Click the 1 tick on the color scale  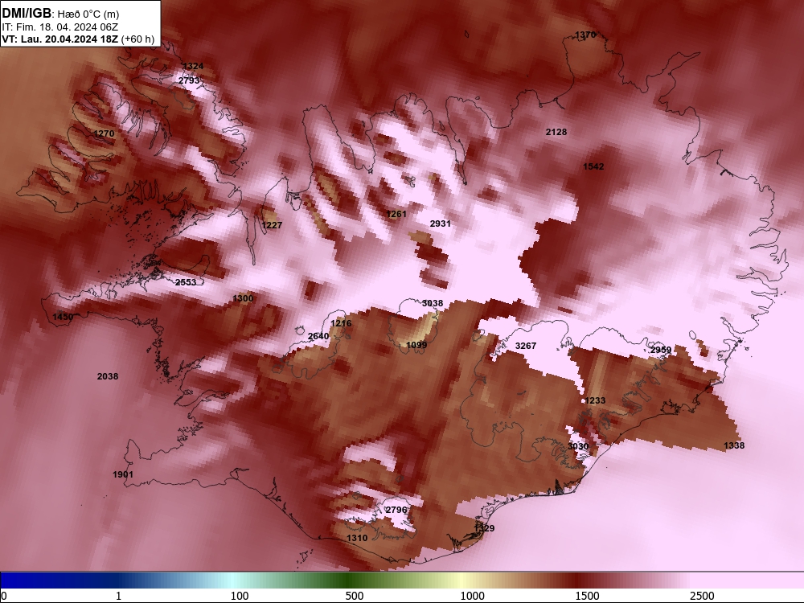click(x=118, y=596)
